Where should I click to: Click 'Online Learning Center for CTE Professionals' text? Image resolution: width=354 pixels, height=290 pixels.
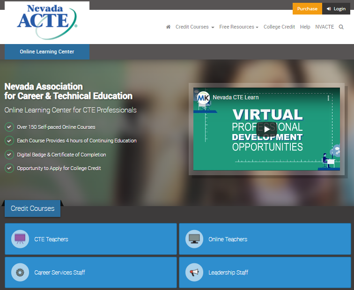pyautogui.click(x=70, y=110)
